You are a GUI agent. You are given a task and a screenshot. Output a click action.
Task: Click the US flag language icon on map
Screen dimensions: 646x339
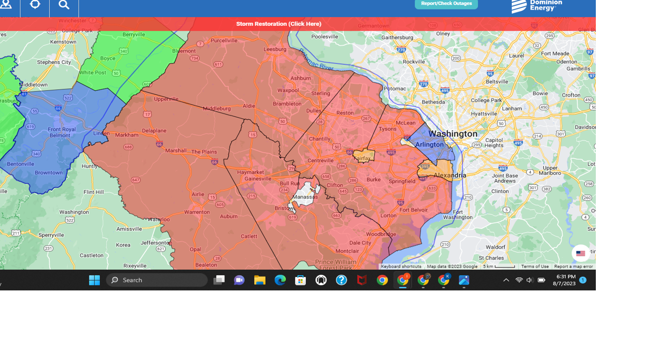pyautogui.click(x=581, y=253)
